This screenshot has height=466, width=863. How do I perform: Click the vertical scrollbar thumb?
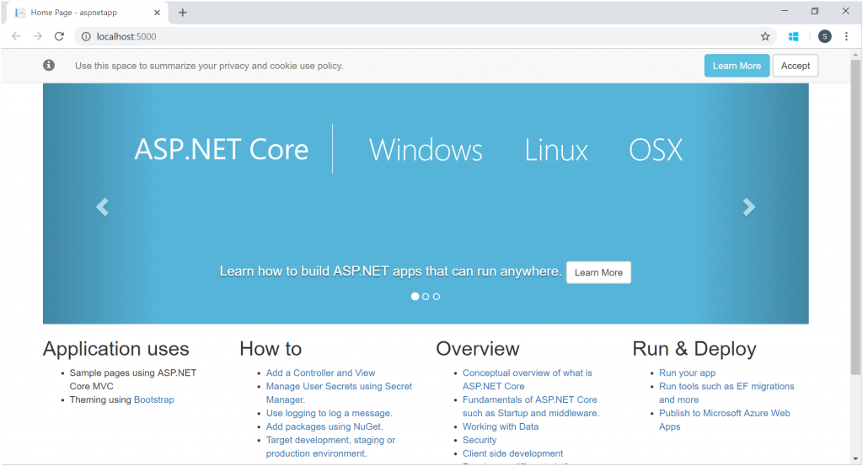(855, 217)
